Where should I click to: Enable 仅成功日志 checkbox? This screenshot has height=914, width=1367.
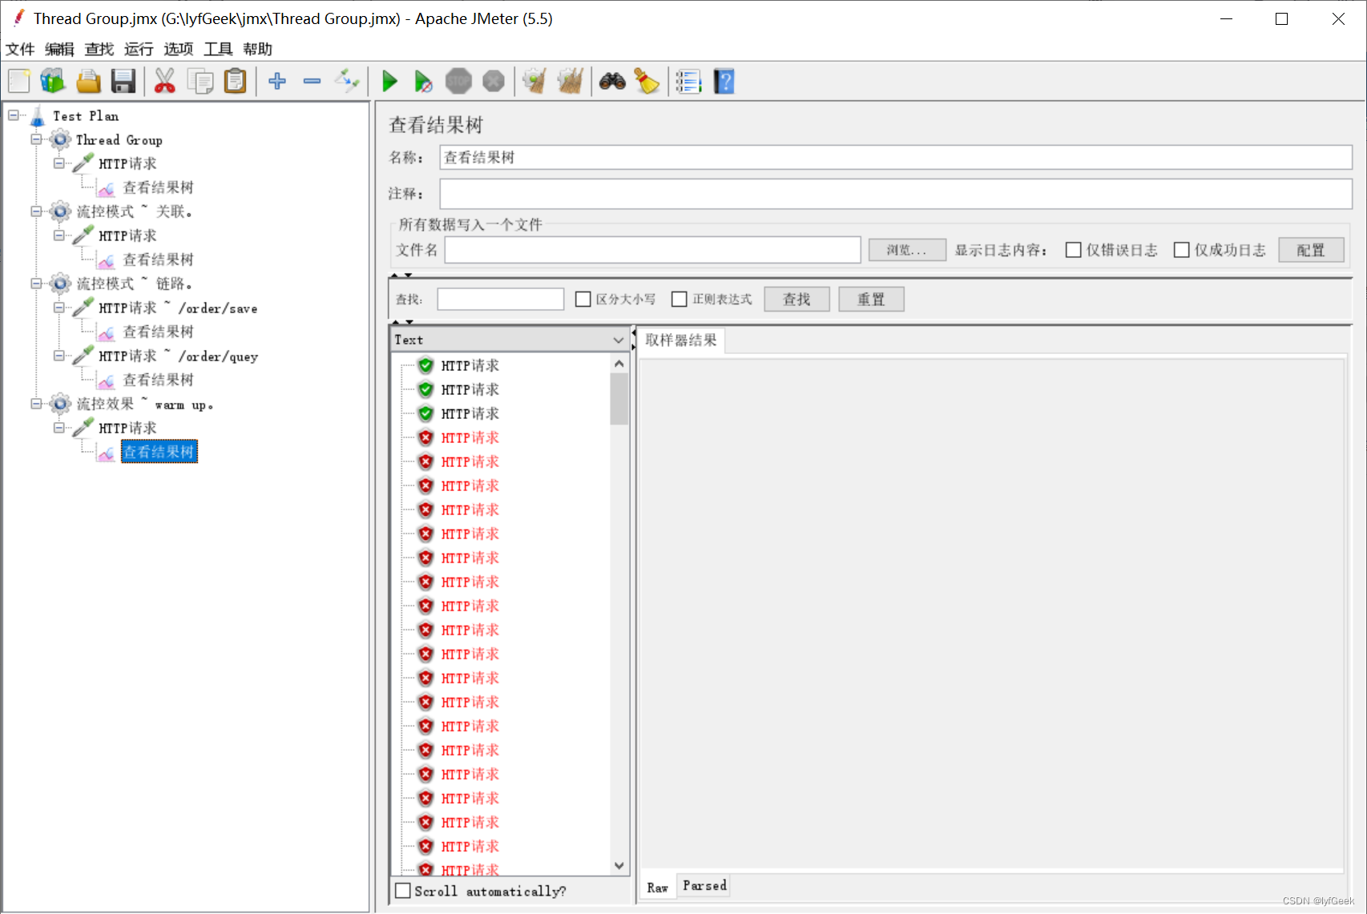pyautogui.click(x=1181, y=250)
